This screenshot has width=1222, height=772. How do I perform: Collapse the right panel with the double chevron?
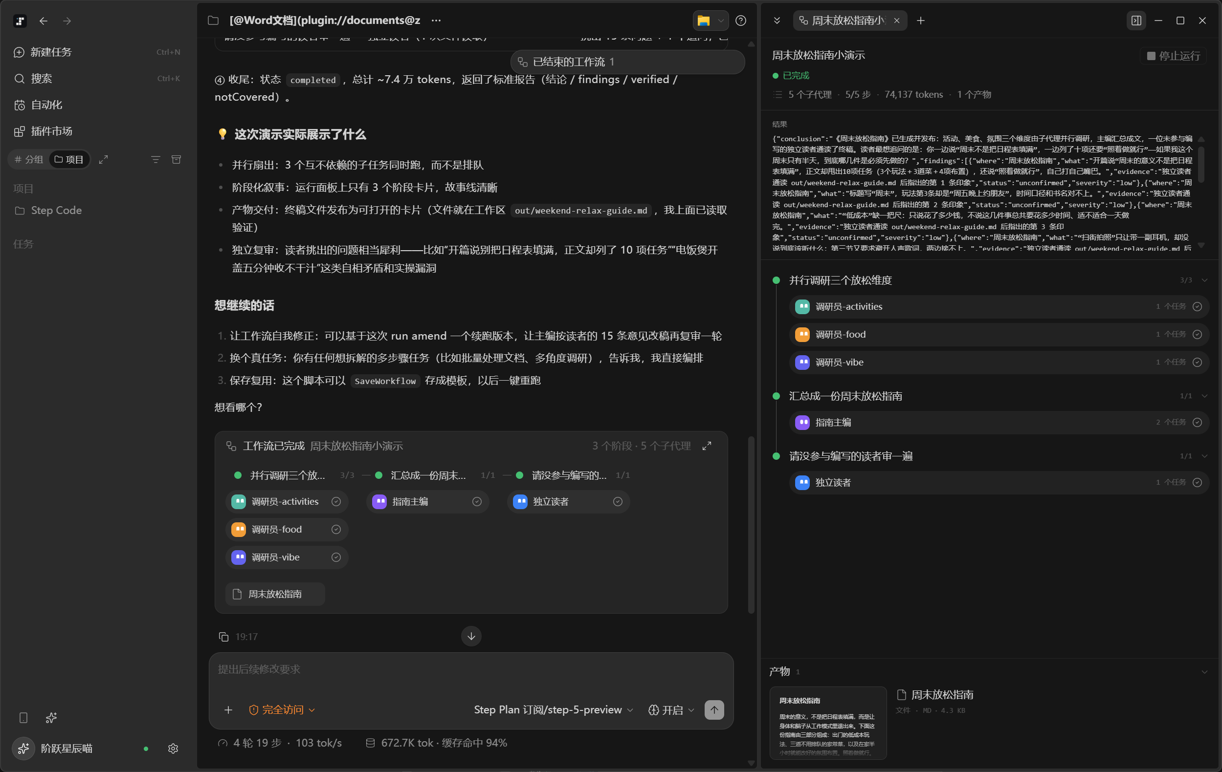[777, 21]
